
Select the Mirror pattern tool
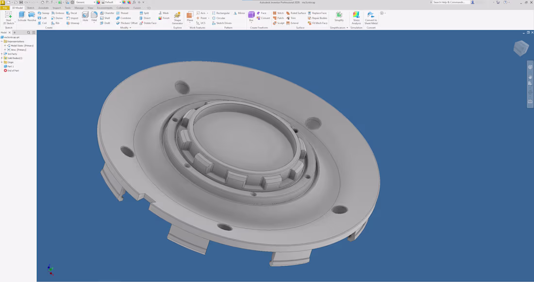coord(241,13)
